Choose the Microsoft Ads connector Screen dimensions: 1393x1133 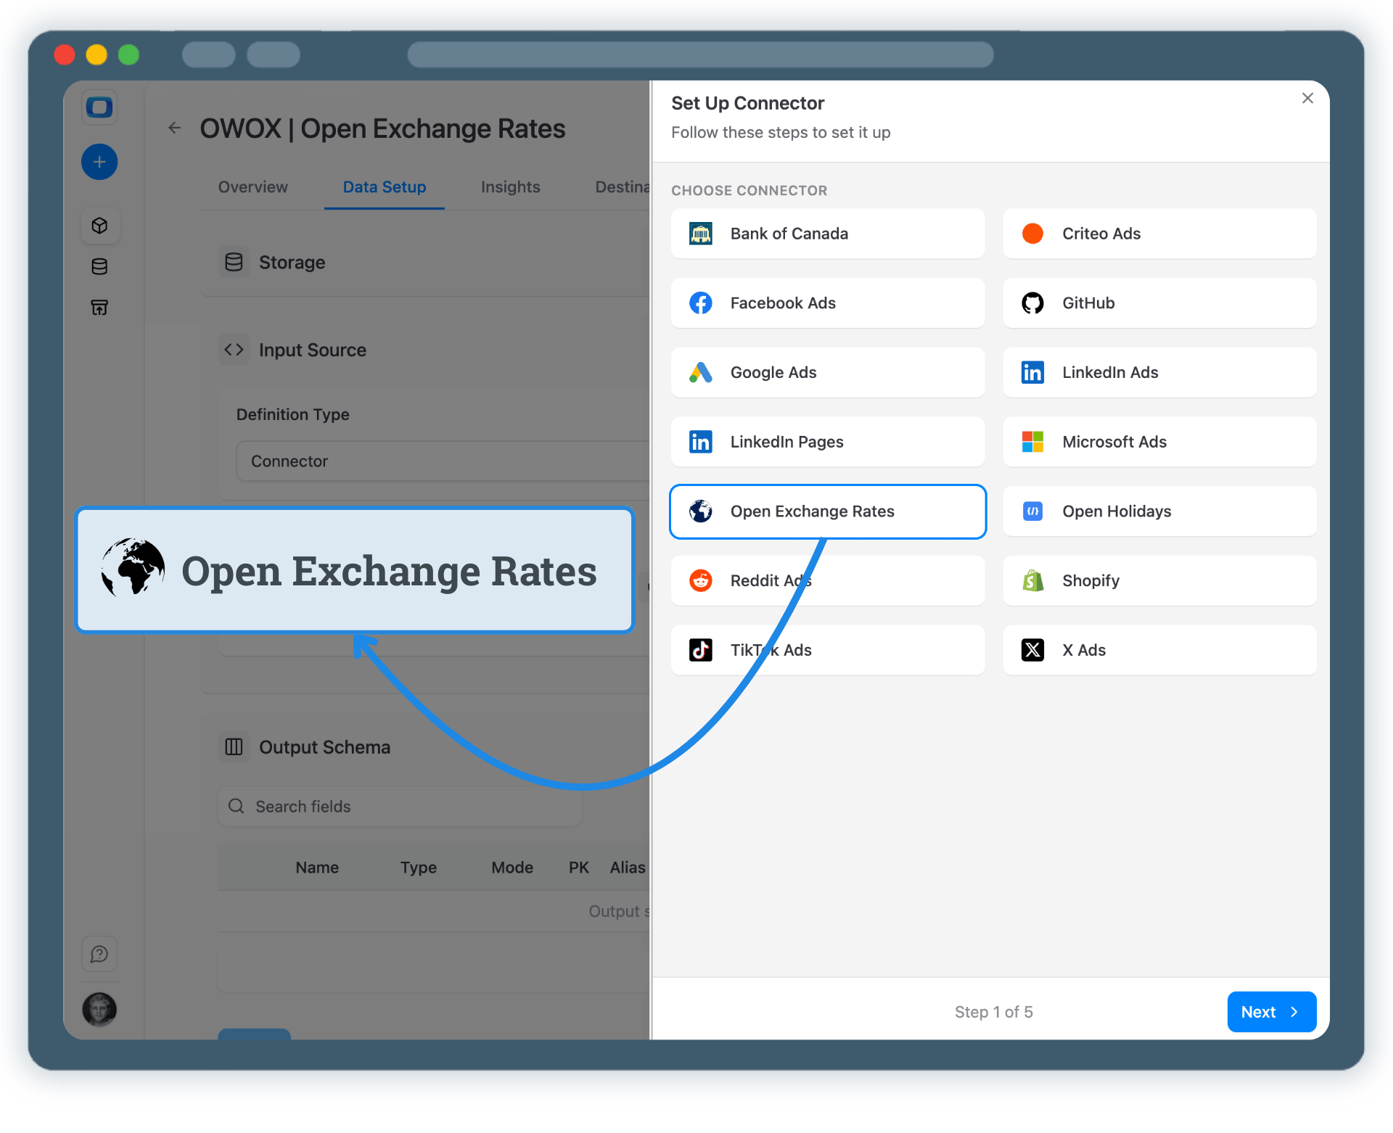tap(1159, 442)
